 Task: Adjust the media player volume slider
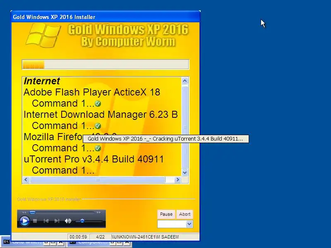tap(82, 221)
